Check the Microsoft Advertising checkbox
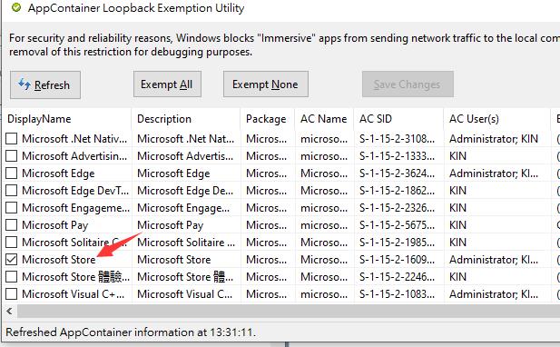 (x=12, y=156)
